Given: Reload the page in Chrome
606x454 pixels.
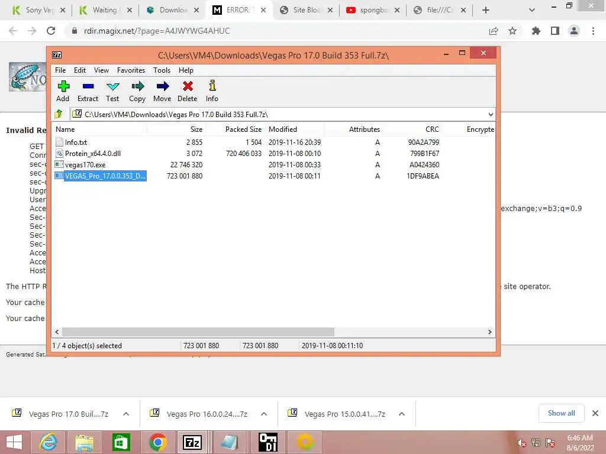Looking at the screenshot, I should [x=51, y=31].
